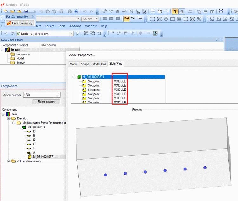Click the Undo arrow icon
The width and height of the screenshot is (238, 201).
[85, 11]
